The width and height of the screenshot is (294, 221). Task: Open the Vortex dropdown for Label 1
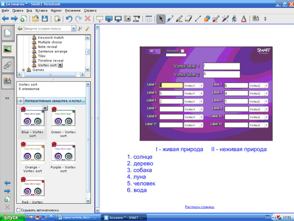pos(201,85)
